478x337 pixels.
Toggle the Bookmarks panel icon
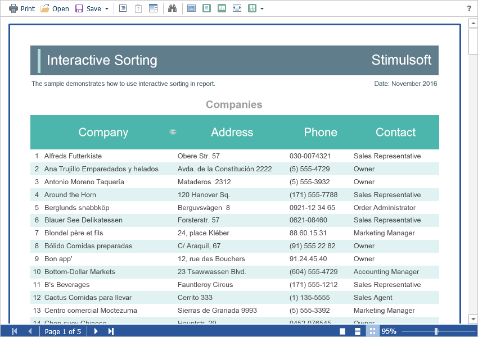(x=123, y=8)
